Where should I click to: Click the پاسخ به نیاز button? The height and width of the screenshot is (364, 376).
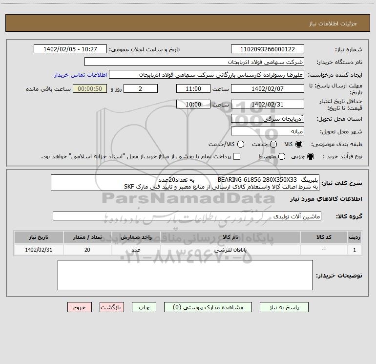(x=284, y=307)
